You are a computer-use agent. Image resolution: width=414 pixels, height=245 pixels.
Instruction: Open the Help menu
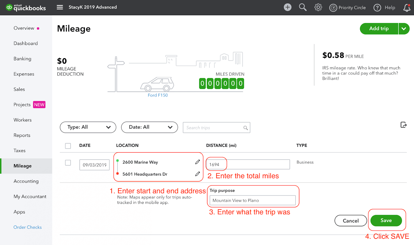pyautogui.click(x=384, y=8)
